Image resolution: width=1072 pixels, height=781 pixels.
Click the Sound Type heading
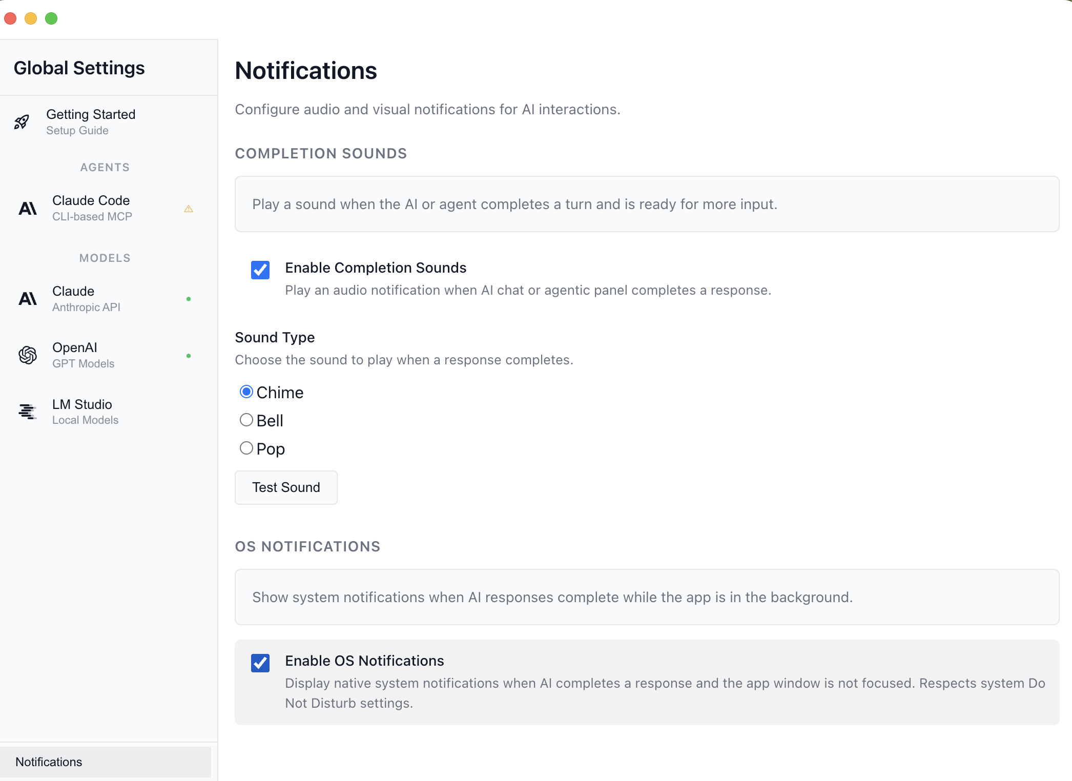pos(275,337)
